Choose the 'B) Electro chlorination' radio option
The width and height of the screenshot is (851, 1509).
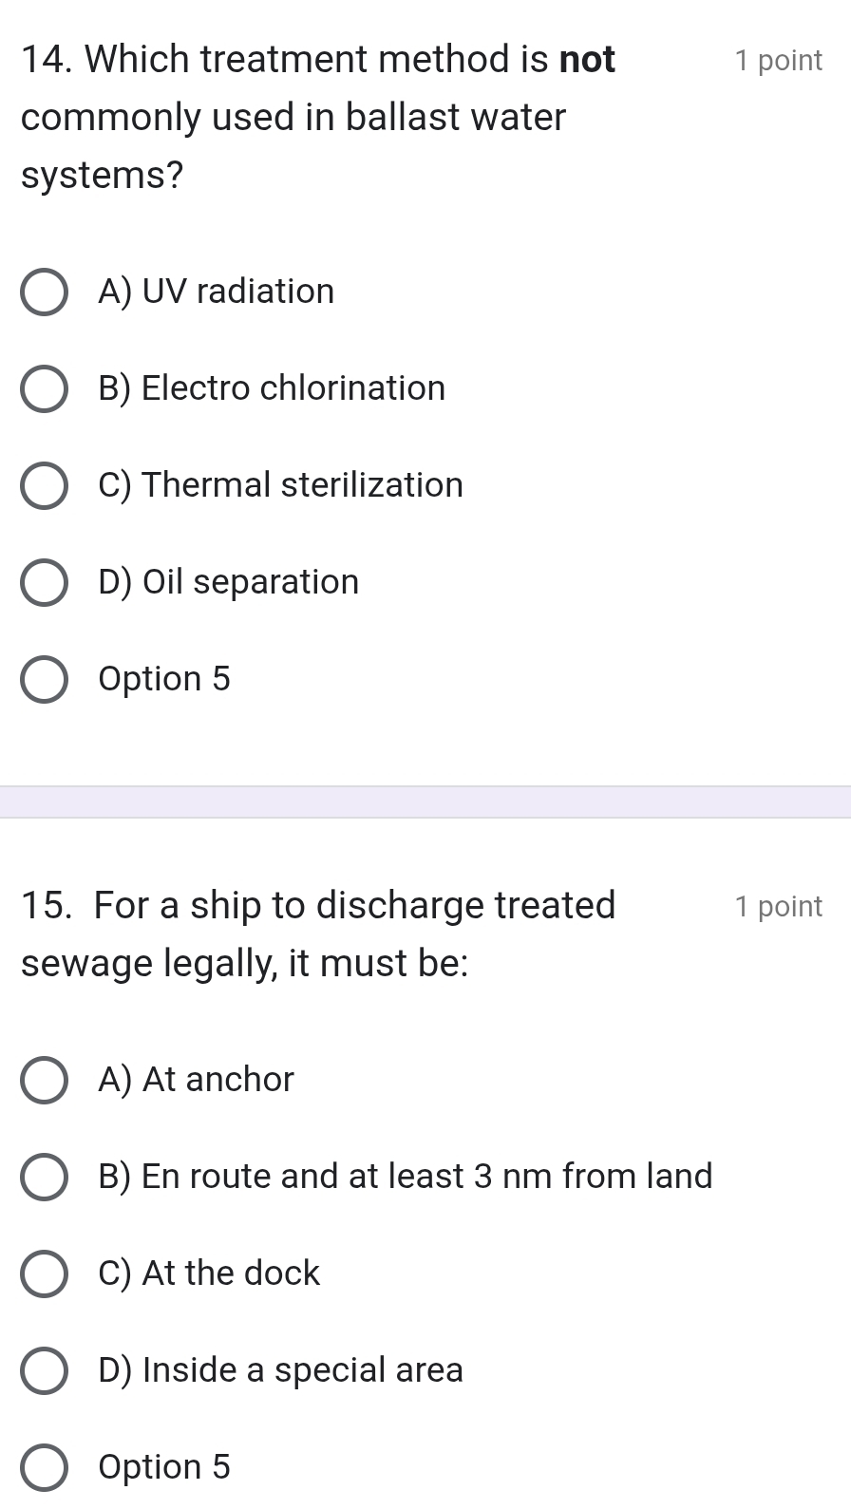(x=44, y=388)
